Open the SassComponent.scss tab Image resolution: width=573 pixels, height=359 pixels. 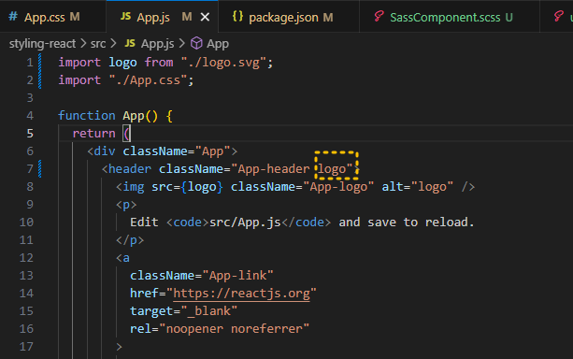[x=445, y=17]
